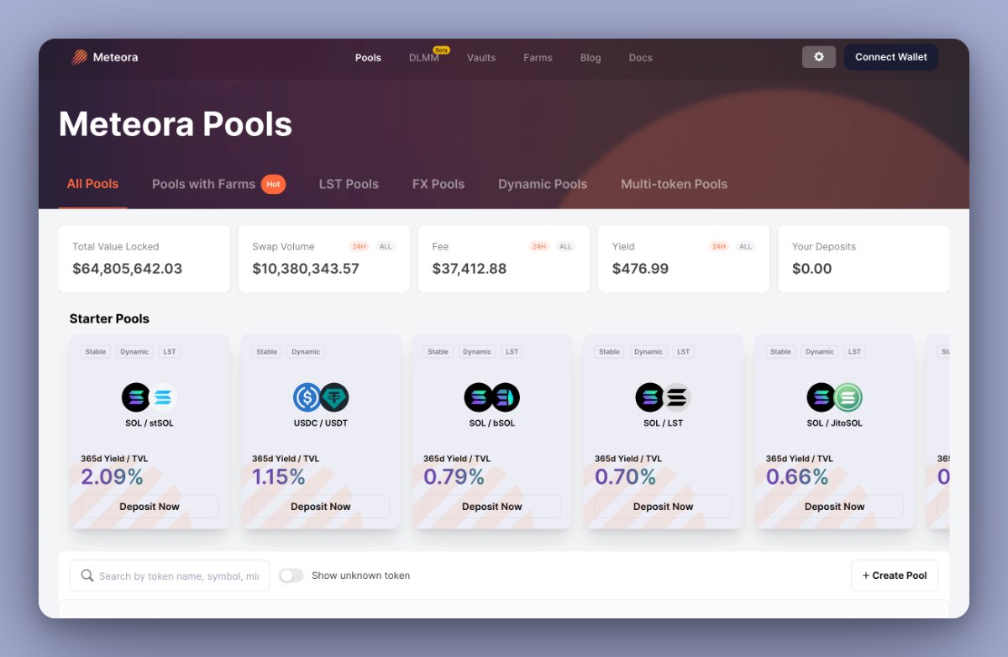The height and width of the screenshot is (657, 1008).
Task: Click the Beta badge above DLMM
Action: [x=441, y=50]
